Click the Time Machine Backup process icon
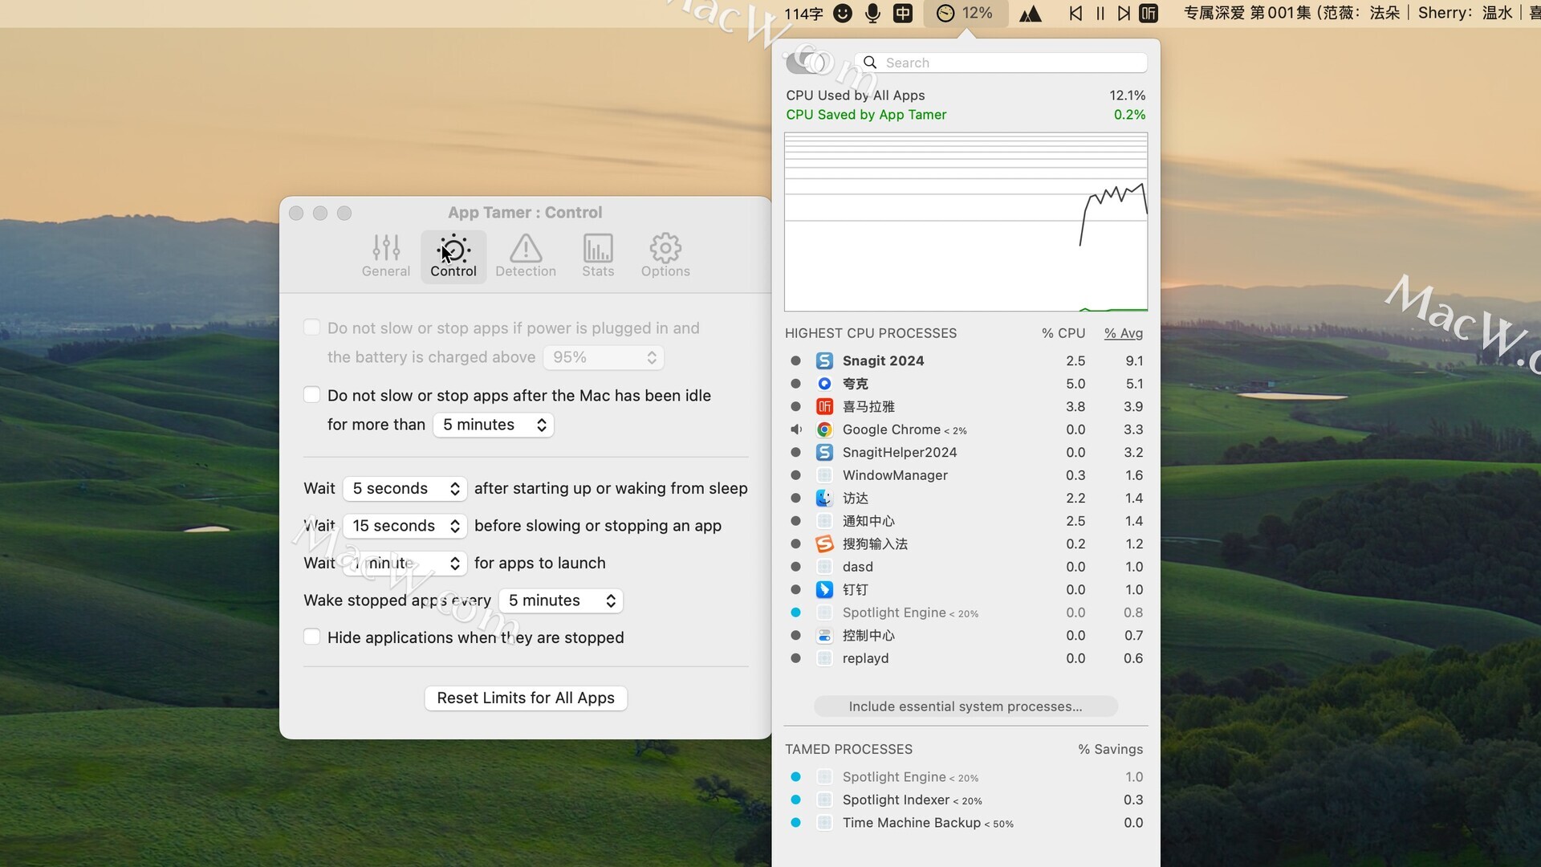1541x867 pixels. click(x=824, y=823)
